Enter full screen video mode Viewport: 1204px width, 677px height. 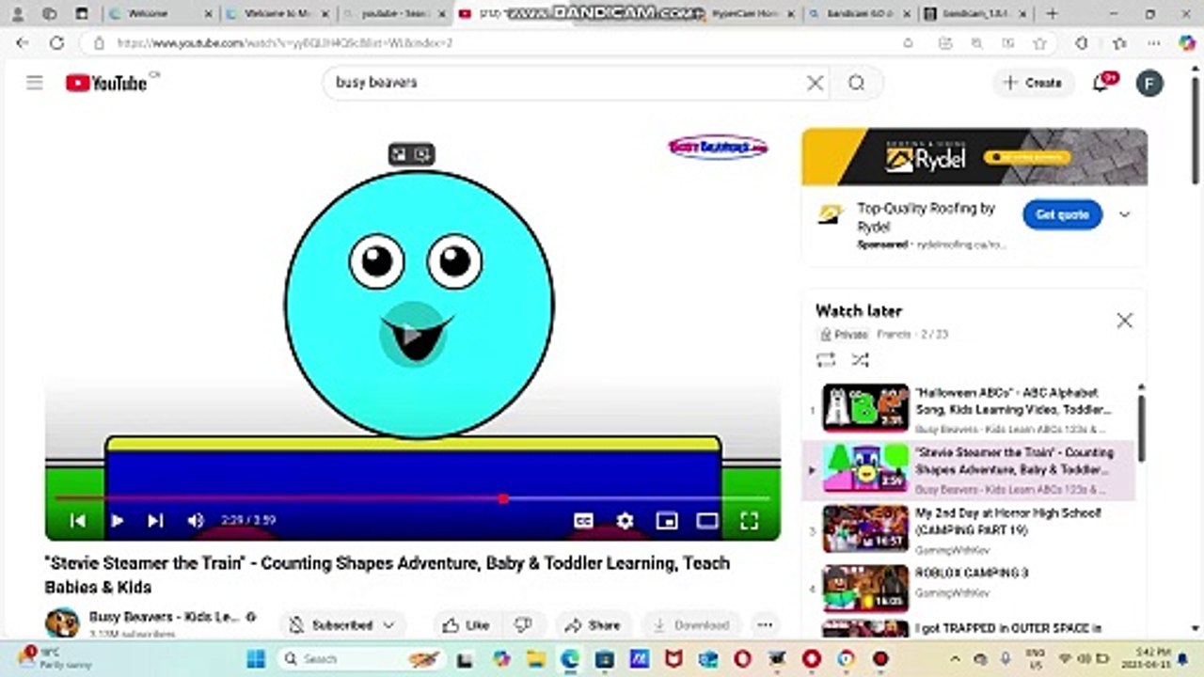(749, 520)
